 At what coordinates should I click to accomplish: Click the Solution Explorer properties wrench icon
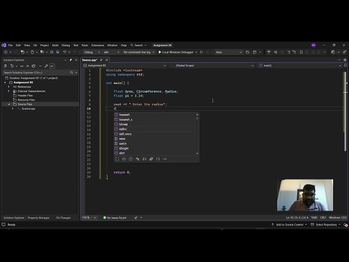pos(46,66)
